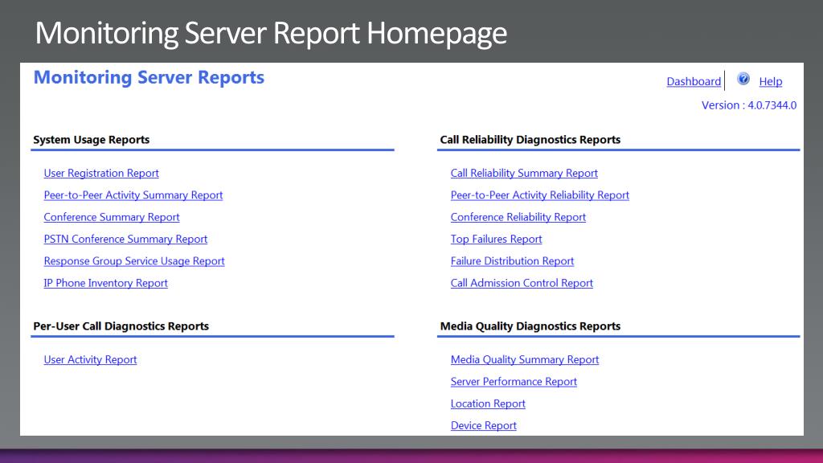
Task: Open User Activity Report link
Action: coord(90,360)
